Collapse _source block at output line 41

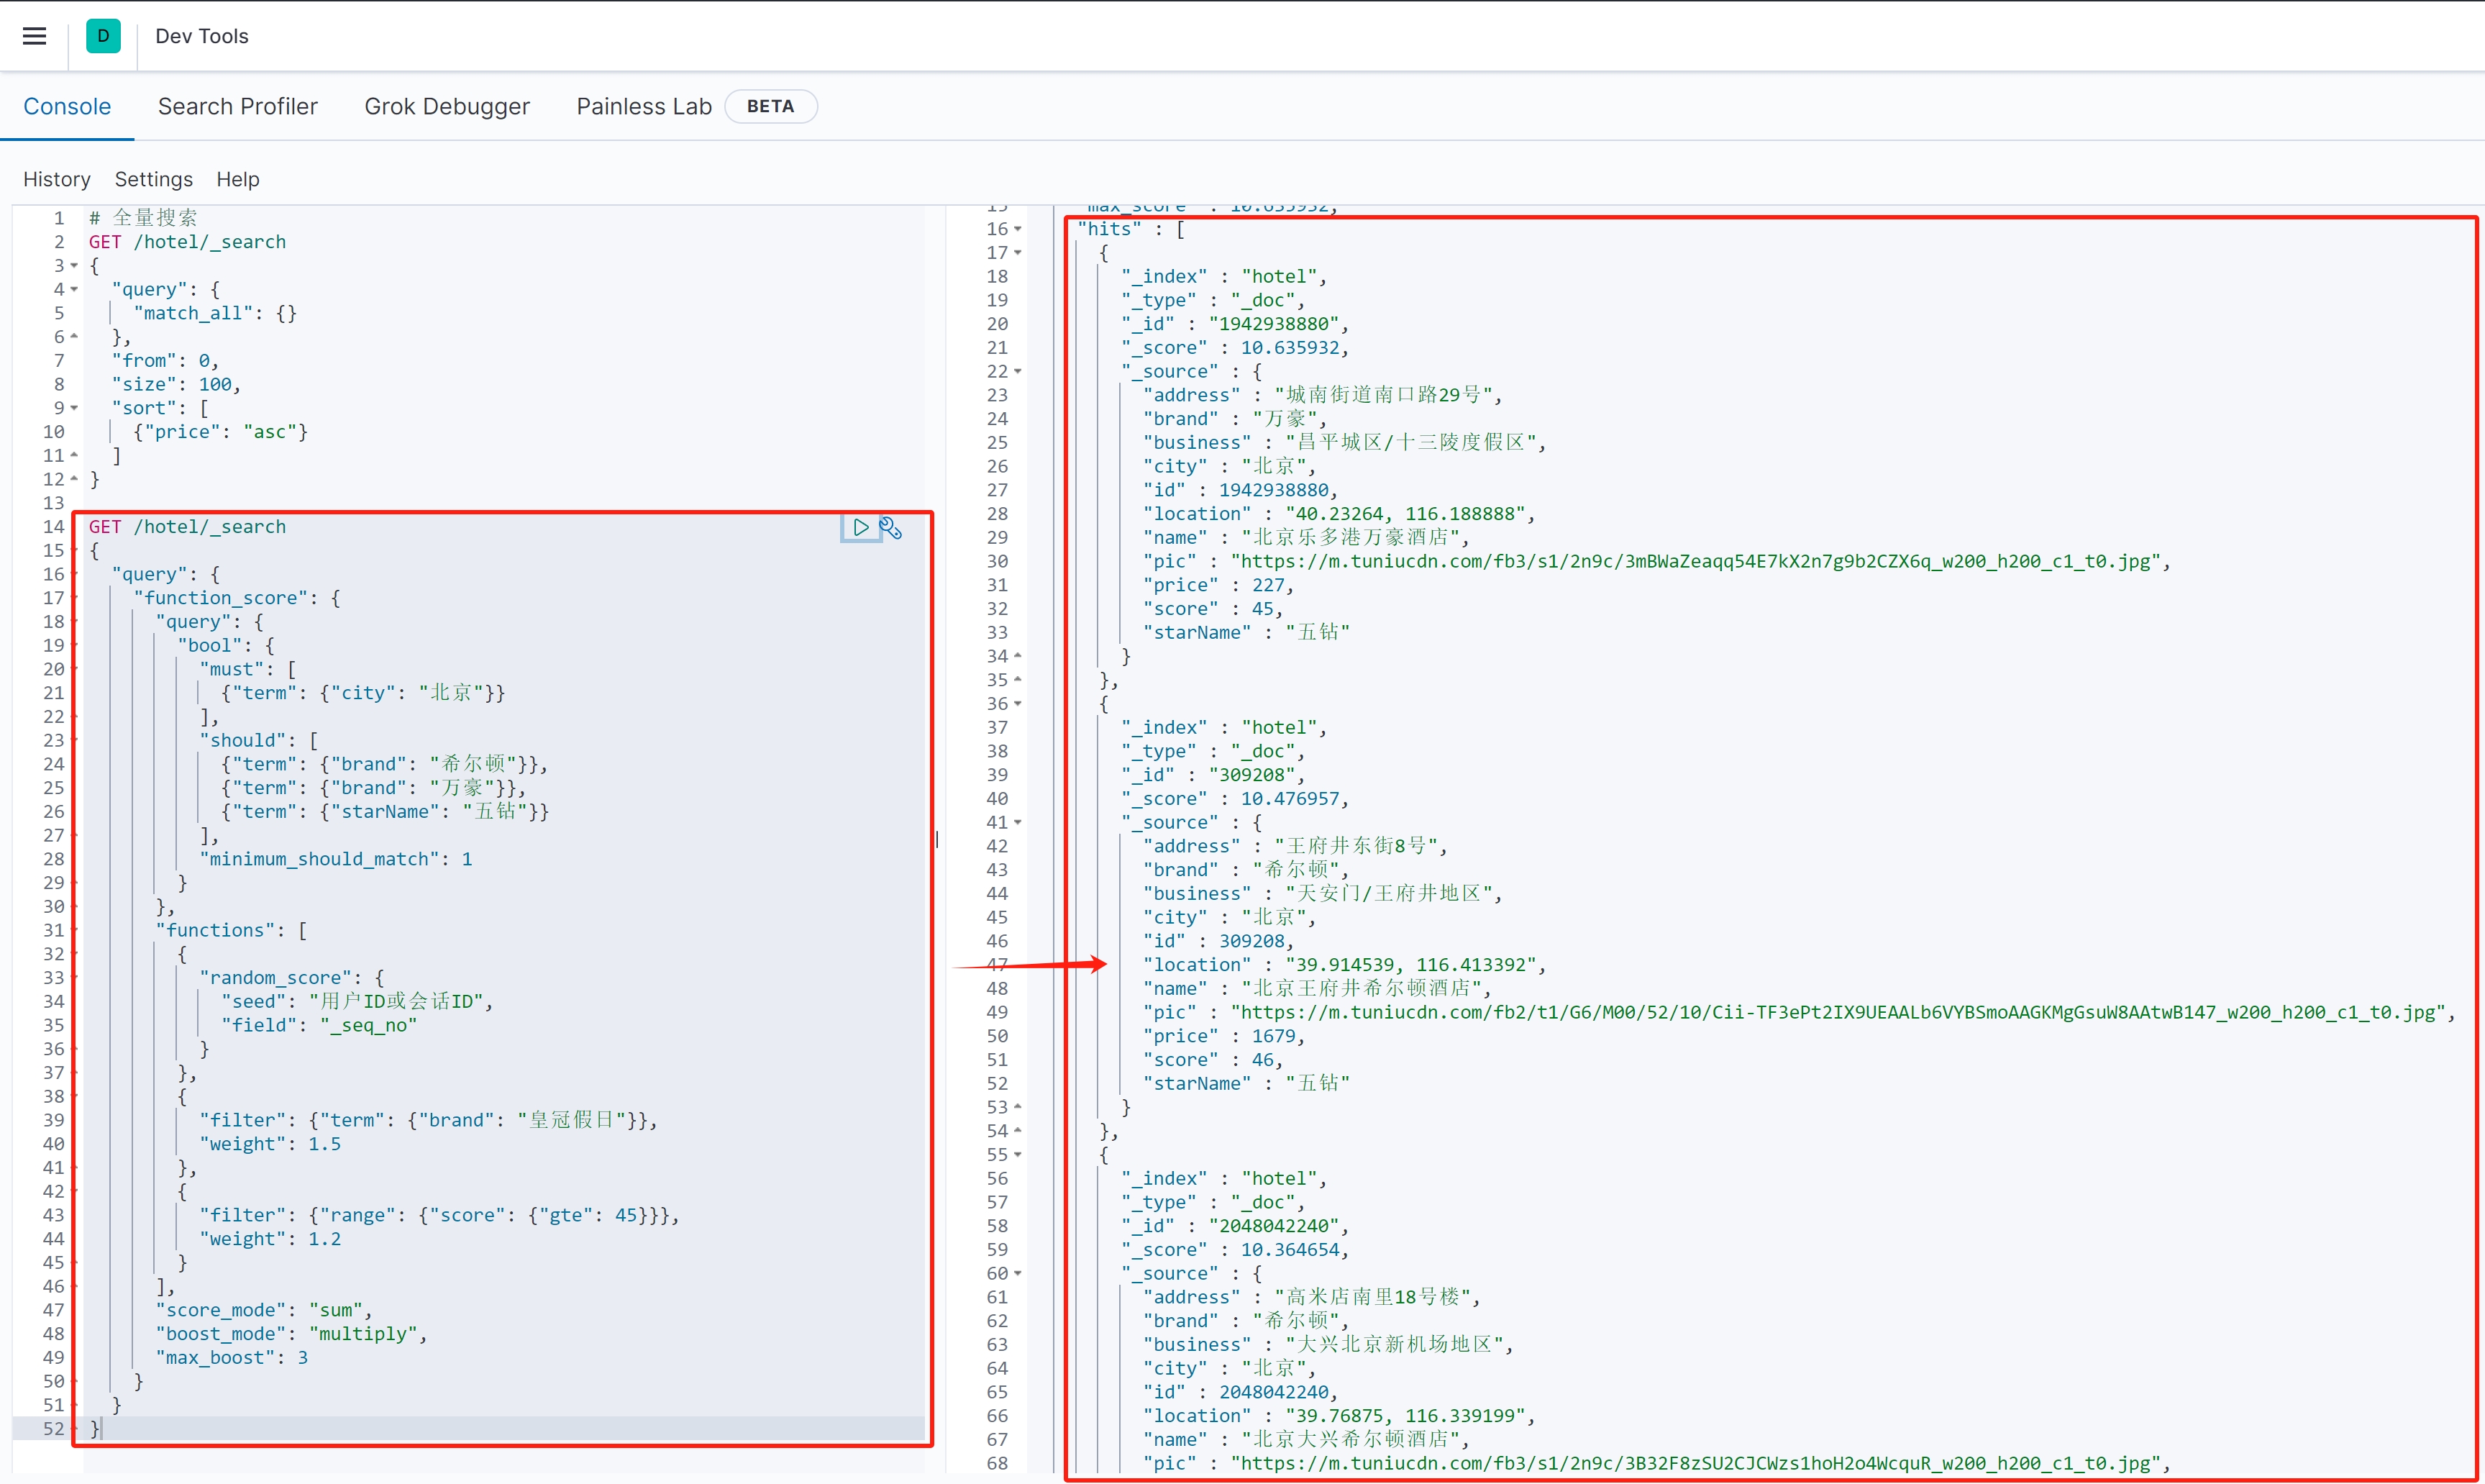(x=1018, y=823)
